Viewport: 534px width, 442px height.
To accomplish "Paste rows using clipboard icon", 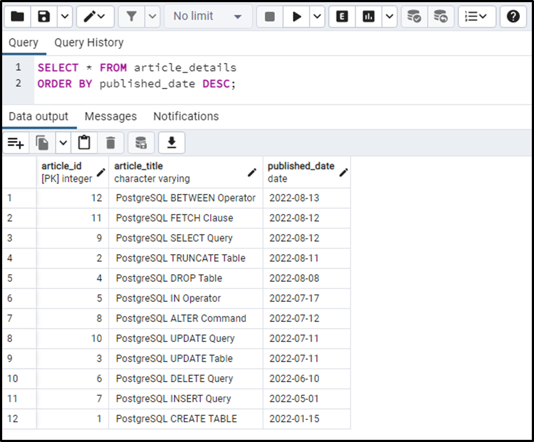I will pyautogui.click(x=84, y=143).
